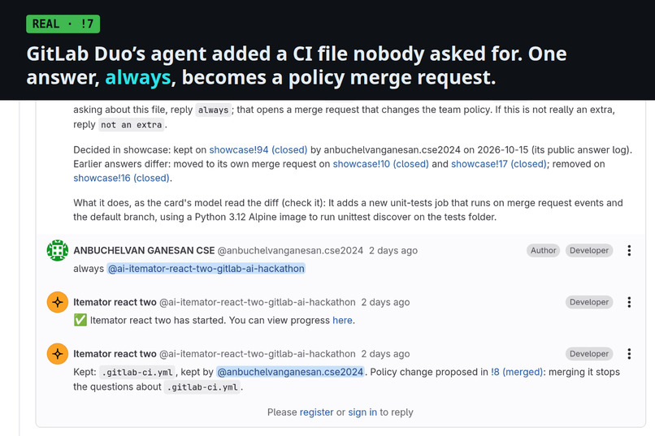Click the second Itemator react two avatar
The width and height of the screenshot is (655, 436).
click(x=58, y=354)
